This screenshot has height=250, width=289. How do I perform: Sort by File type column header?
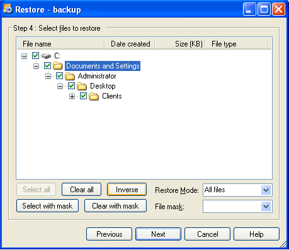pyautogui.click(x=237, y=44)
